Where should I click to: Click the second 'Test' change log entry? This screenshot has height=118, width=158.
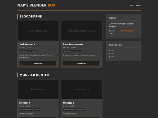pyautogui.click(x=113, y=54)
